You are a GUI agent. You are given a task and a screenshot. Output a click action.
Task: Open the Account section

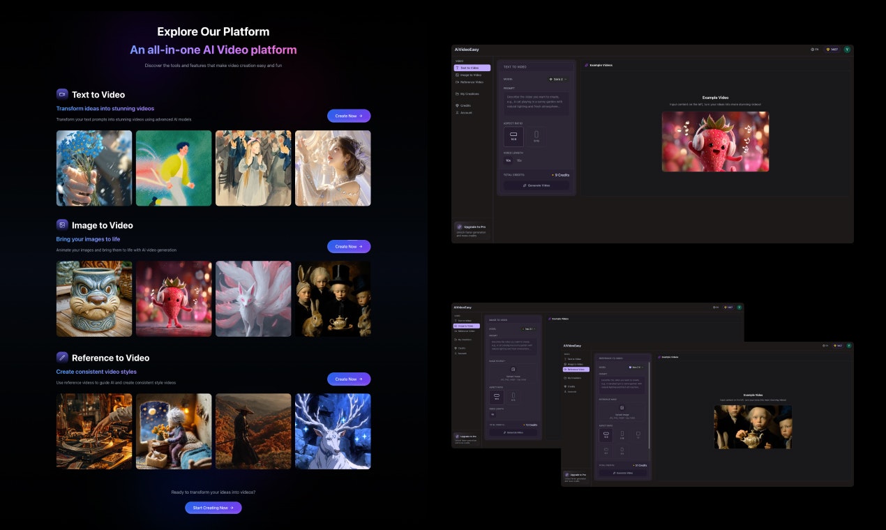coord(465,112)
